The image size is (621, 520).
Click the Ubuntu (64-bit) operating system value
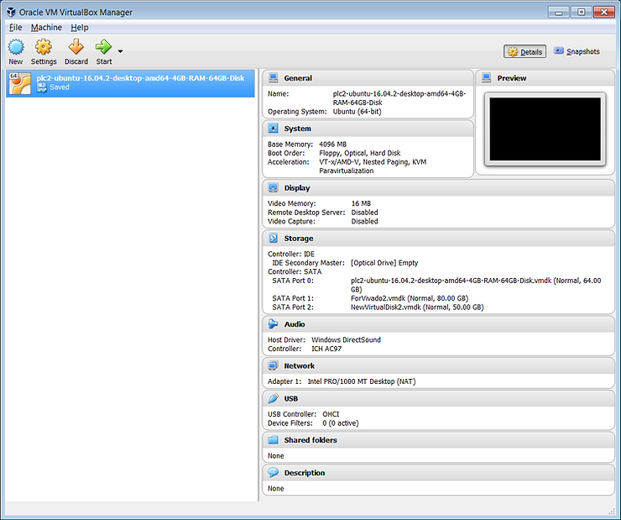click(357, 112)
